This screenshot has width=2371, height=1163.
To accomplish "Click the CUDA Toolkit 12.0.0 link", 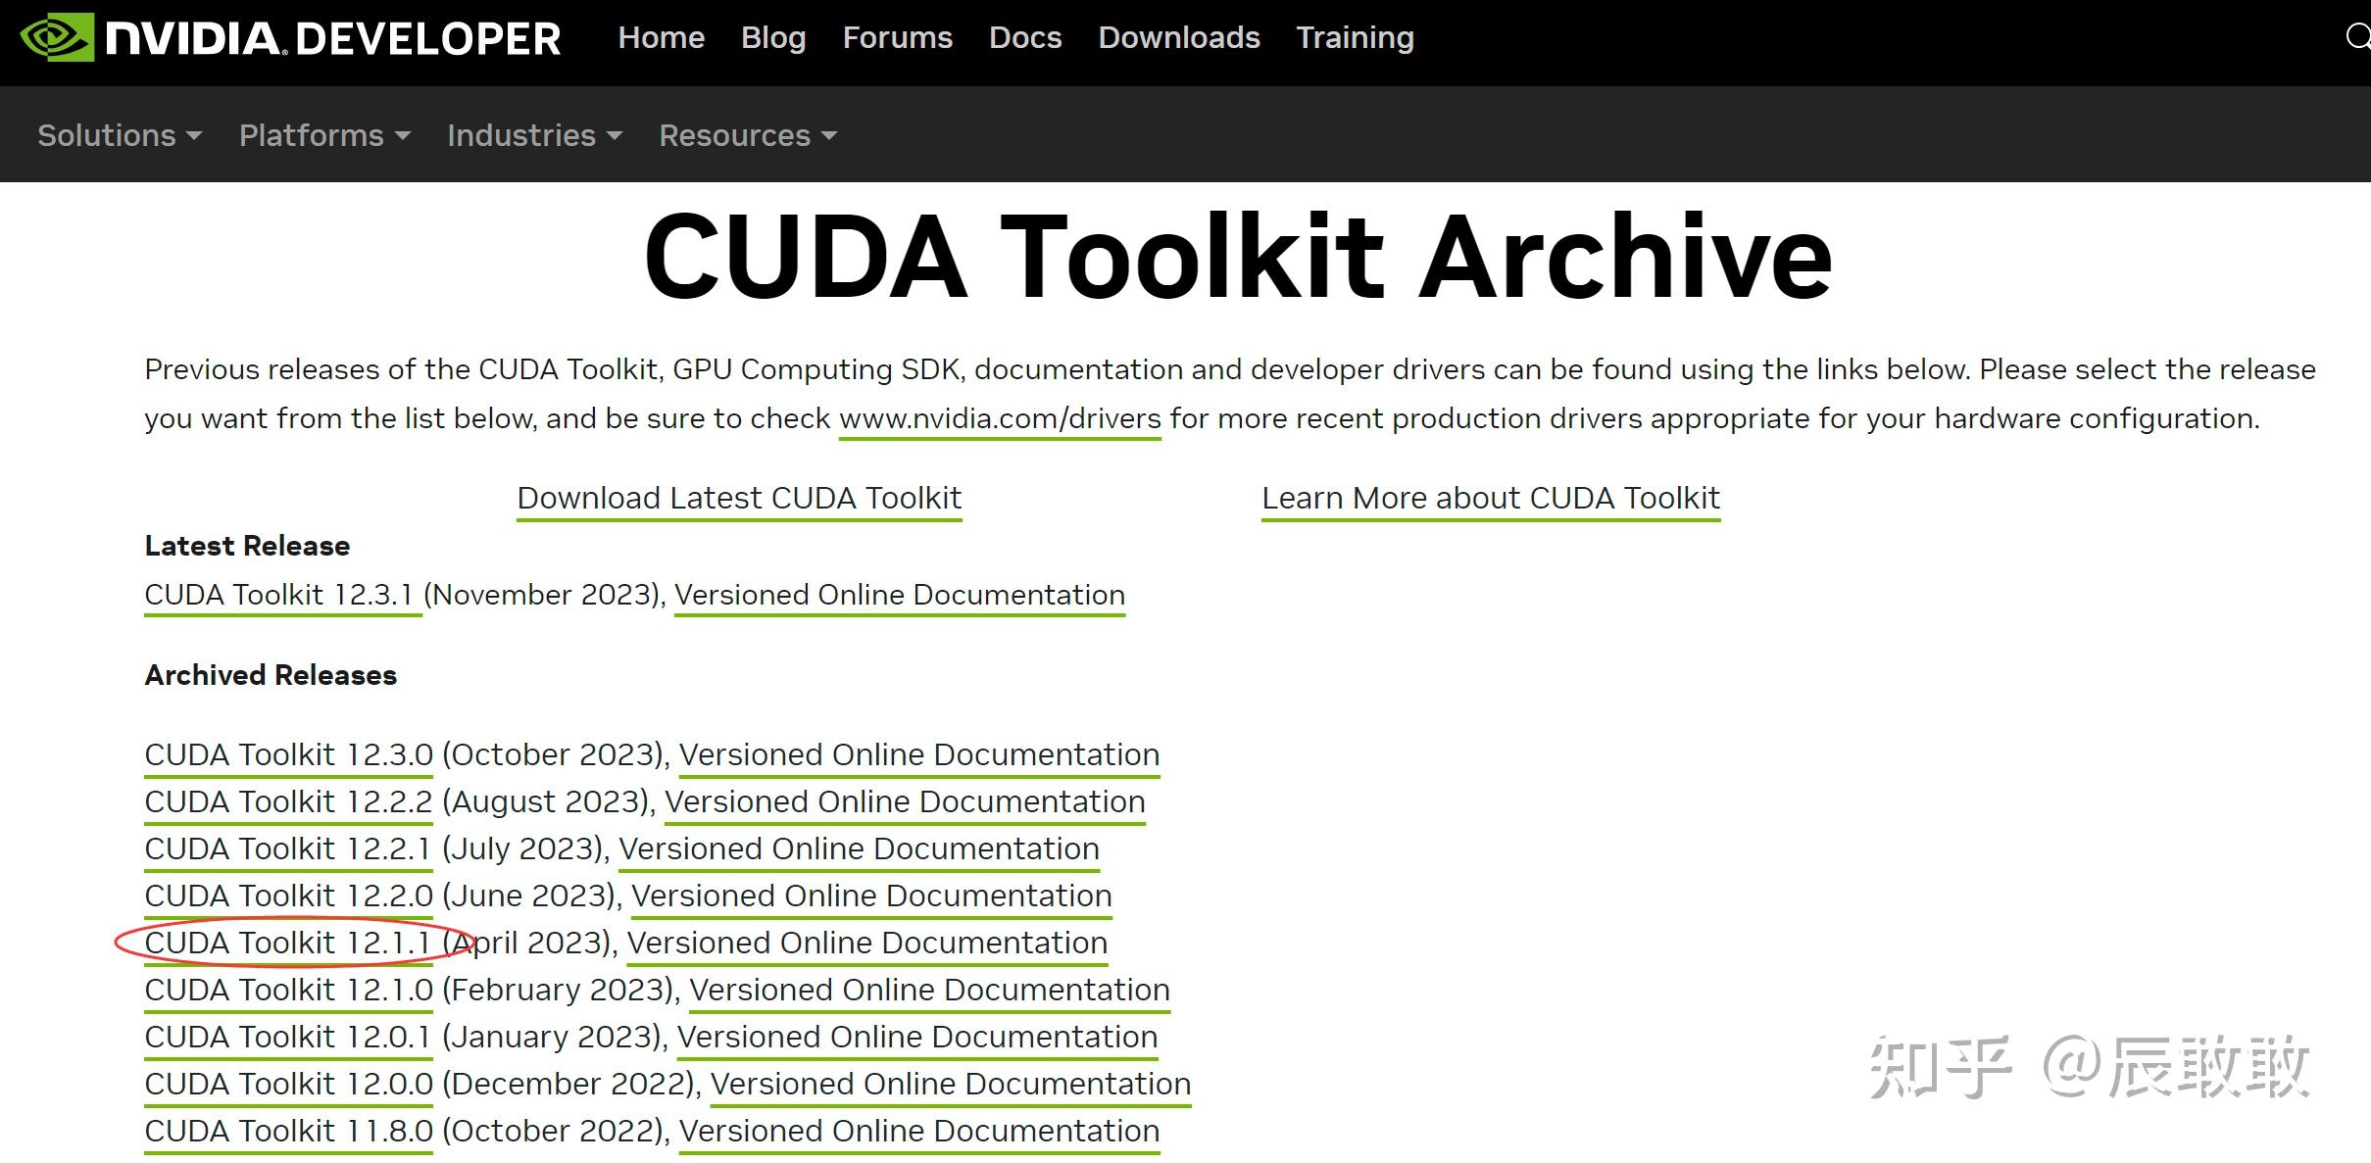I will point(288,1084).
